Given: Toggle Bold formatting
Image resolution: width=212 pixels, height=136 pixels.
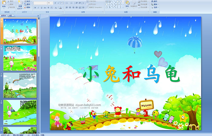Looking at the screenshot, I should pyautogui.click(x=35, y=8).
